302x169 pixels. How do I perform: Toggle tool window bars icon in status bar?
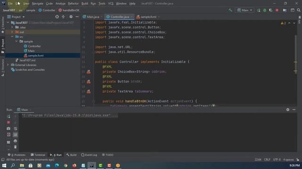pos(3,160)
